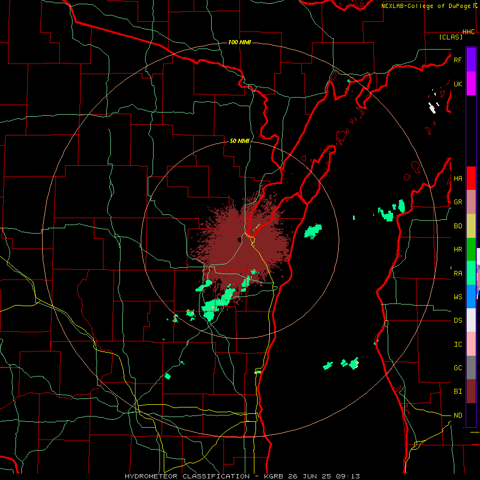Click the RF legend label text
This screenshot has width=480, height=480.
pyautogui.click(x=458, y=60)
